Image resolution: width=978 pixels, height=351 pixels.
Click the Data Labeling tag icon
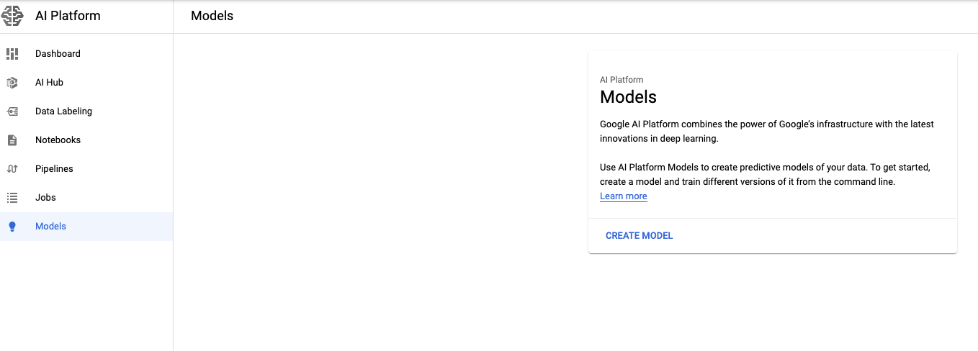click(x=12, y=111)
